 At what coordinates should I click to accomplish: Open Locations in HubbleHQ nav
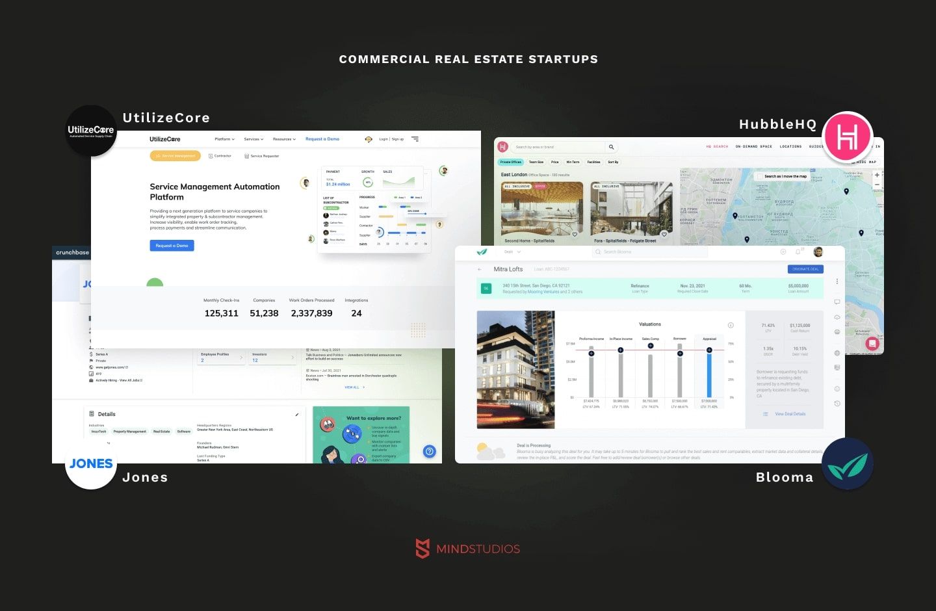point(790,147)
